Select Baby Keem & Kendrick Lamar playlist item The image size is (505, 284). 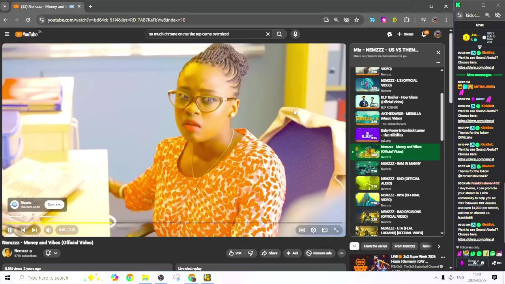[x=395, y=135]
